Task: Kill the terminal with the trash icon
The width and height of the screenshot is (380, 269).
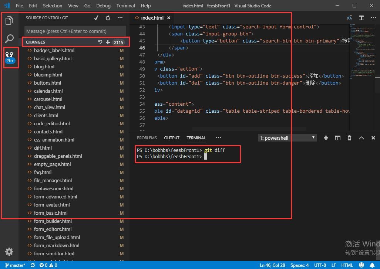Action: tap(349, 137)
